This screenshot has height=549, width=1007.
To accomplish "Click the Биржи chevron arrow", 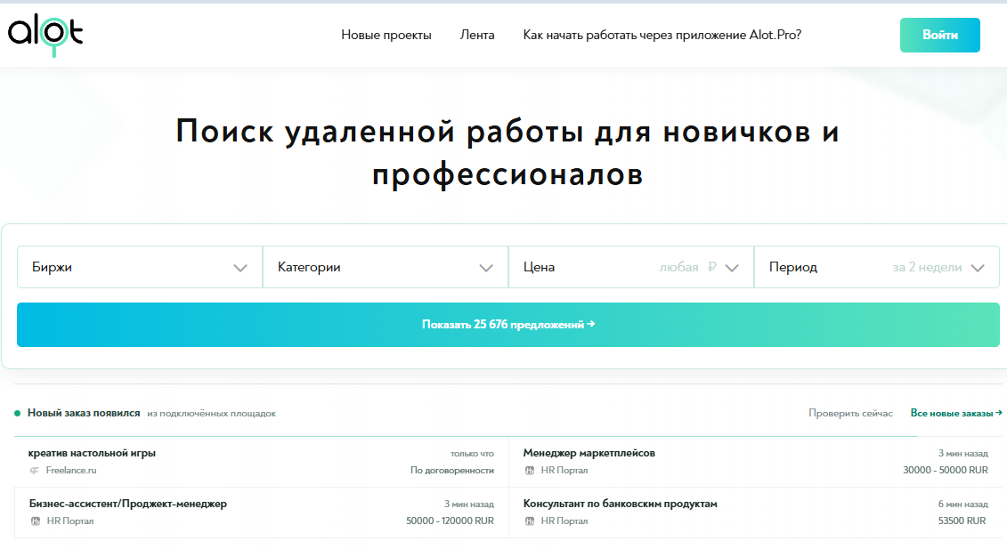I will [x=240, y=269].
